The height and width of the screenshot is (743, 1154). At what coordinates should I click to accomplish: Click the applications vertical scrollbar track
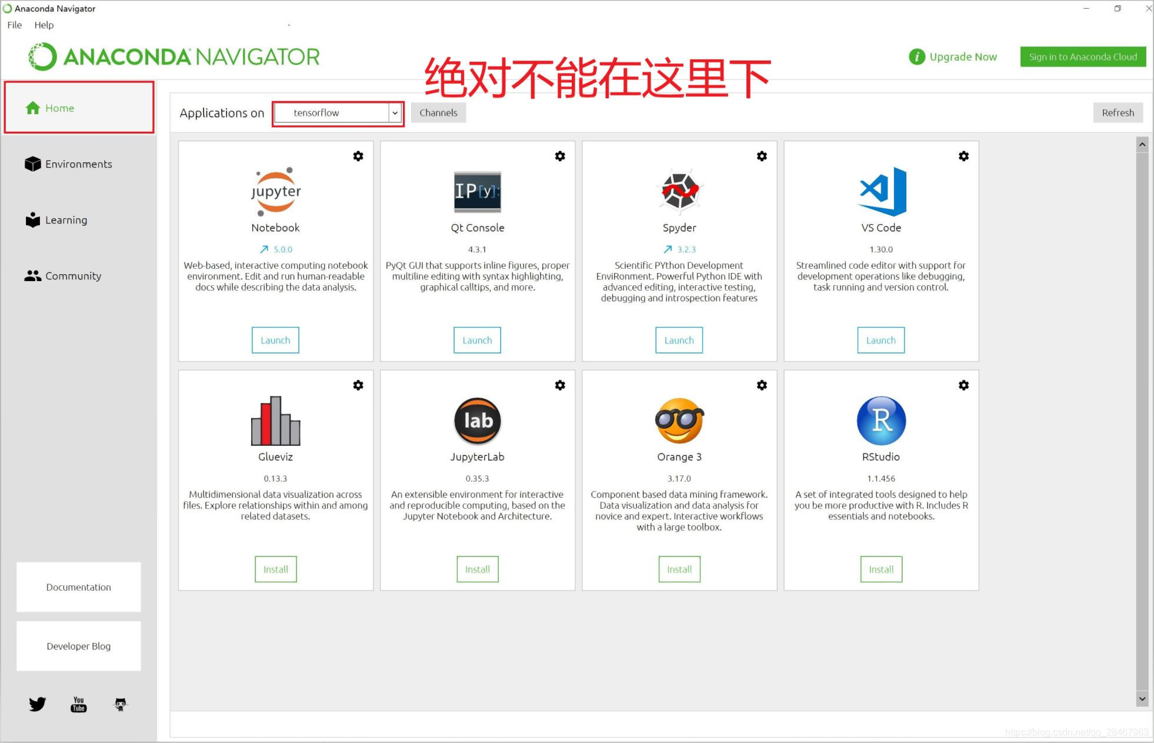[x=1142, y=421]
